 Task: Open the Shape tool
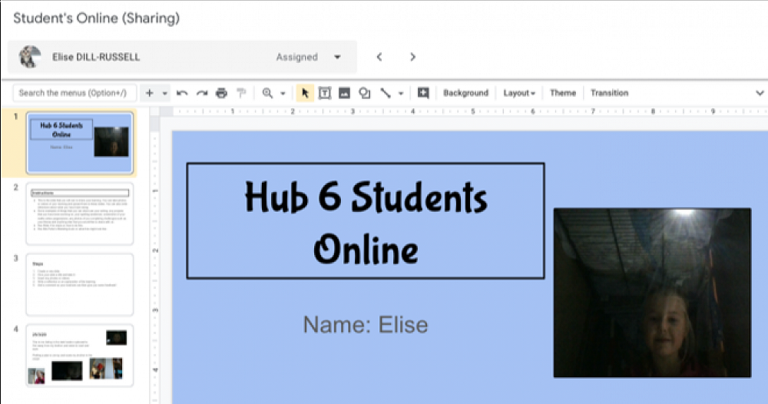365,93
